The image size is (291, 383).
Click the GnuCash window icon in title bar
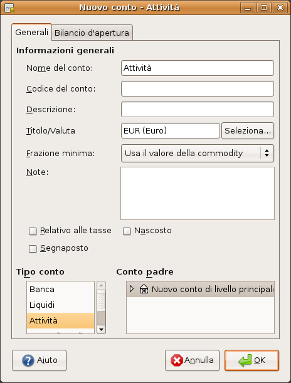click(x=9, y=8)
